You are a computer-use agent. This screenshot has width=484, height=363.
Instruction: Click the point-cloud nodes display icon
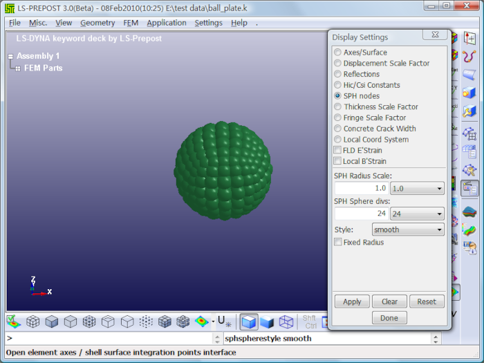click(x=146, y=322)
